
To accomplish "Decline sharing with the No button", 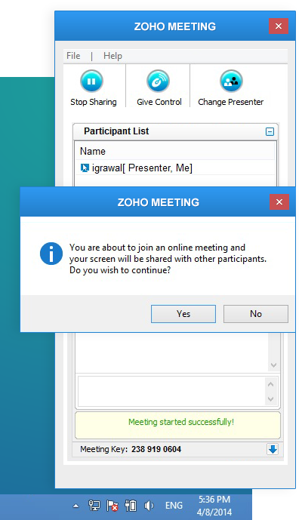I will (256, 314).
